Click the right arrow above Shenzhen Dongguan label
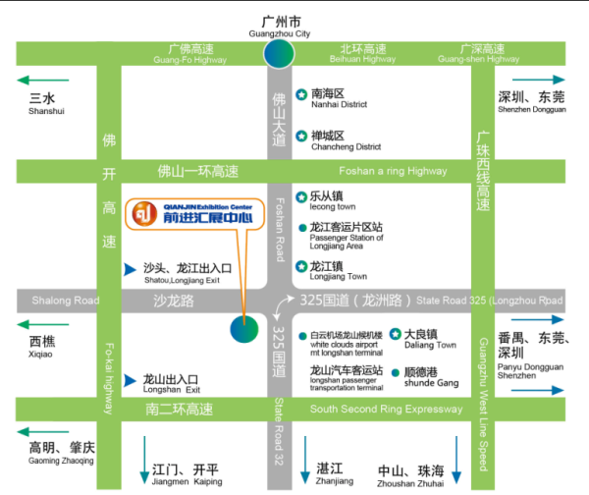The image size is (589, 495). (542, 81)
